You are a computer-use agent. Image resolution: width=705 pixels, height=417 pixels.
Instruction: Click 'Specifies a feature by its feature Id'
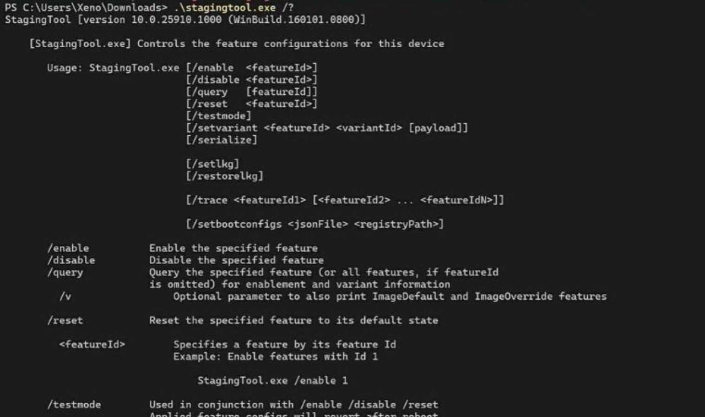point(285,344)
